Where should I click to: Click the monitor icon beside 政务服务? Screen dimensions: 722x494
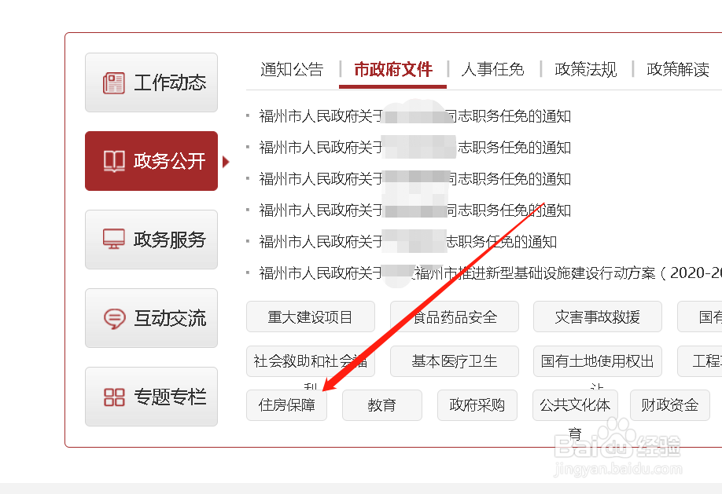[x=114, y=240]
